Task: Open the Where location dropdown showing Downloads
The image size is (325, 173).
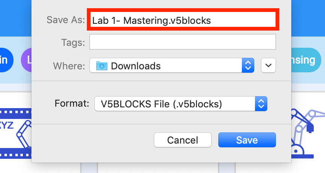Action: pyautogui.click(x=172, y=65)
